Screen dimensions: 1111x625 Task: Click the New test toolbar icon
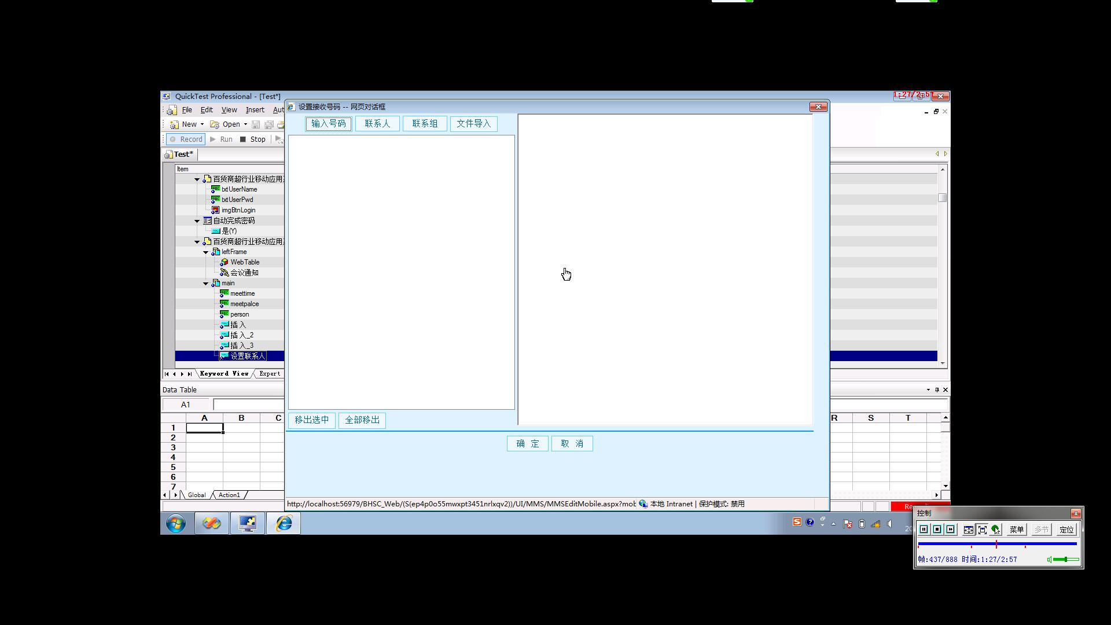point(174,124)
